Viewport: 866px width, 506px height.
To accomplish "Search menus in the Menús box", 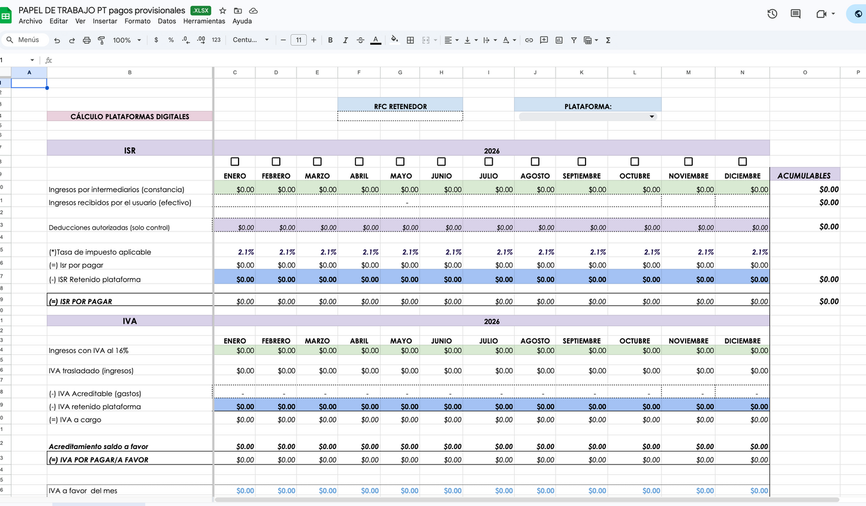I will point(25,40).
